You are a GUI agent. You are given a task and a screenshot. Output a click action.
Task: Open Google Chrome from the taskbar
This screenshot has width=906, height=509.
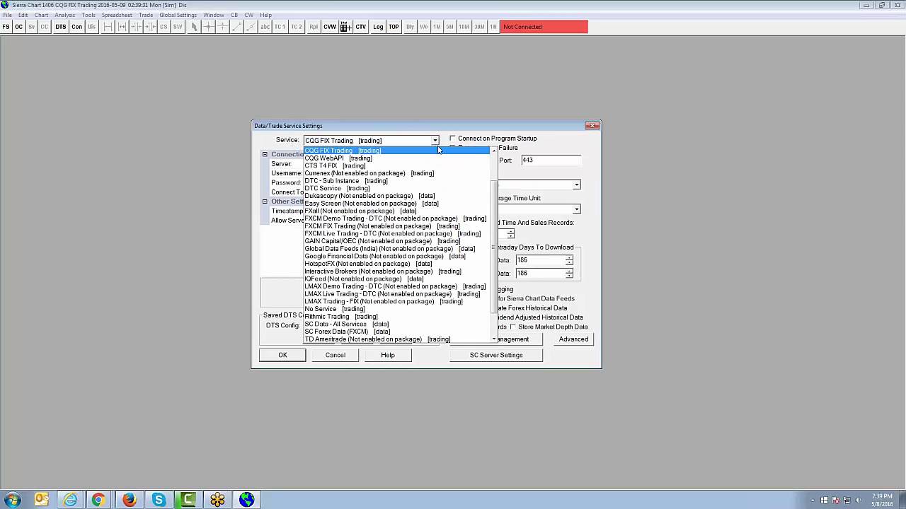point(98,500)
